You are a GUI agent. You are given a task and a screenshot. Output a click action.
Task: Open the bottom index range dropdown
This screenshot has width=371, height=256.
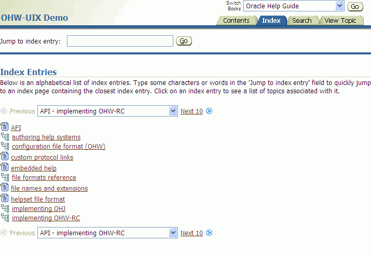click(x=107, y=233)
